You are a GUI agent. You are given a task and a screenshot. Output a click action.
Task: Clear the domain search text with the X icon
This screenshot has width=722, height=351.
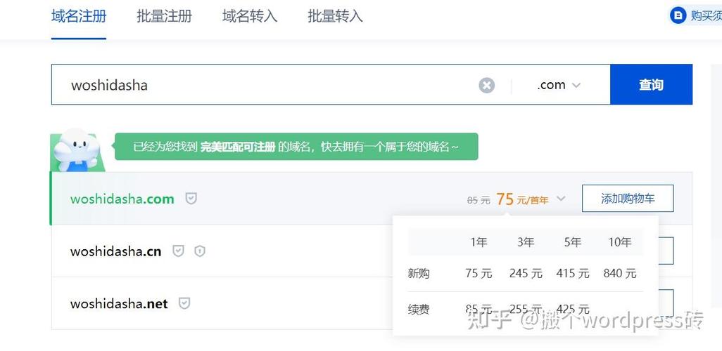tap(486, 86)
